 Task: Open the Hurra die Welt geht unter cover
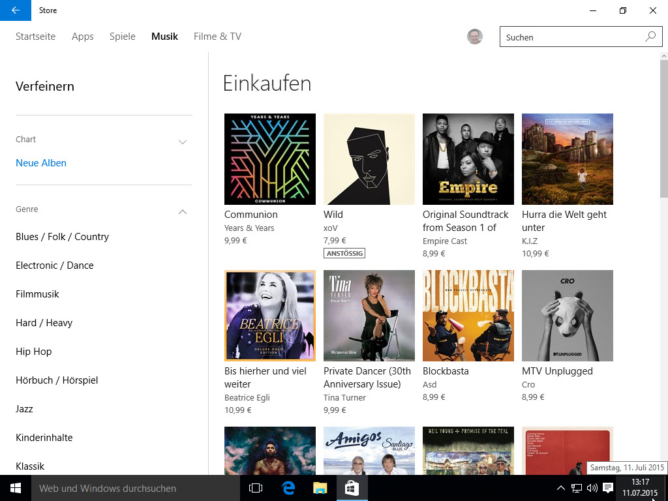coord(568,159)
